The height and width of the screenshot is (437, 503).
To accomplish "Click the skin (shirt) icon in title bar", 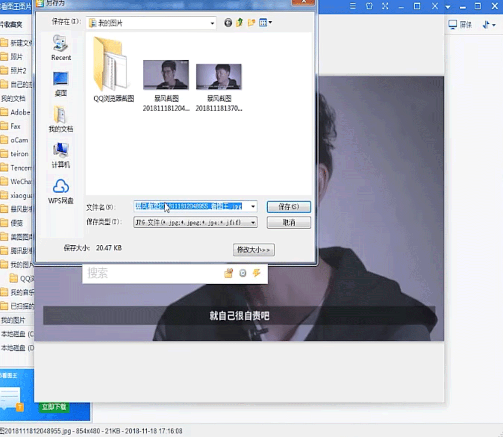I will [369, 6].
